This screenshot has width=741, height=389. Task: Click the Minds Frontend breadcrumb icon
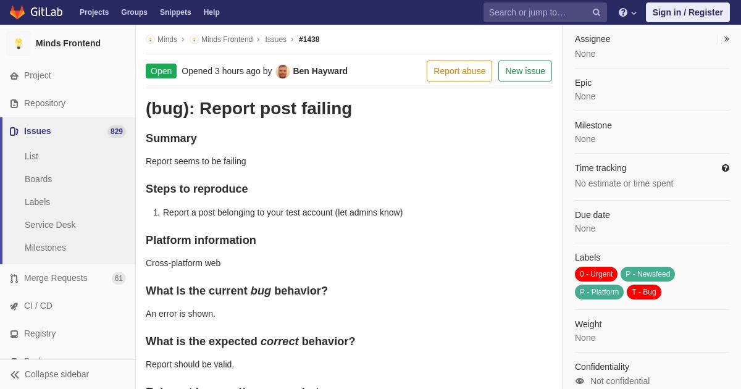194,40
